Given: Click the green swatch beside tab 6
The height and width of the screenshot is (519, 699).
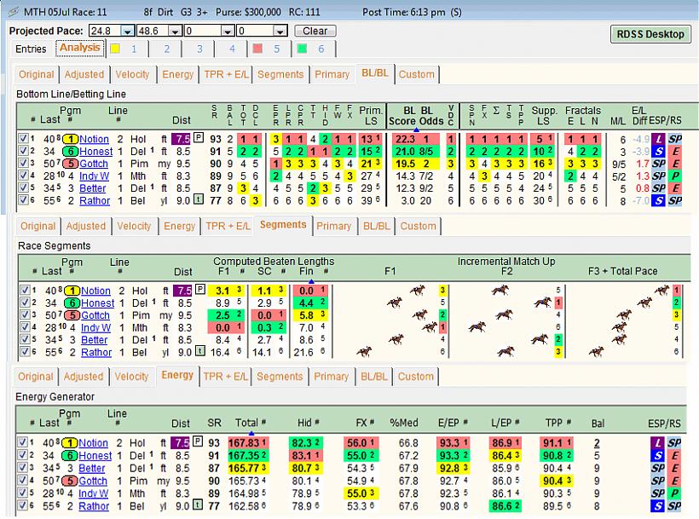Looking at the screenshot, I should click(x=302, y=49).
